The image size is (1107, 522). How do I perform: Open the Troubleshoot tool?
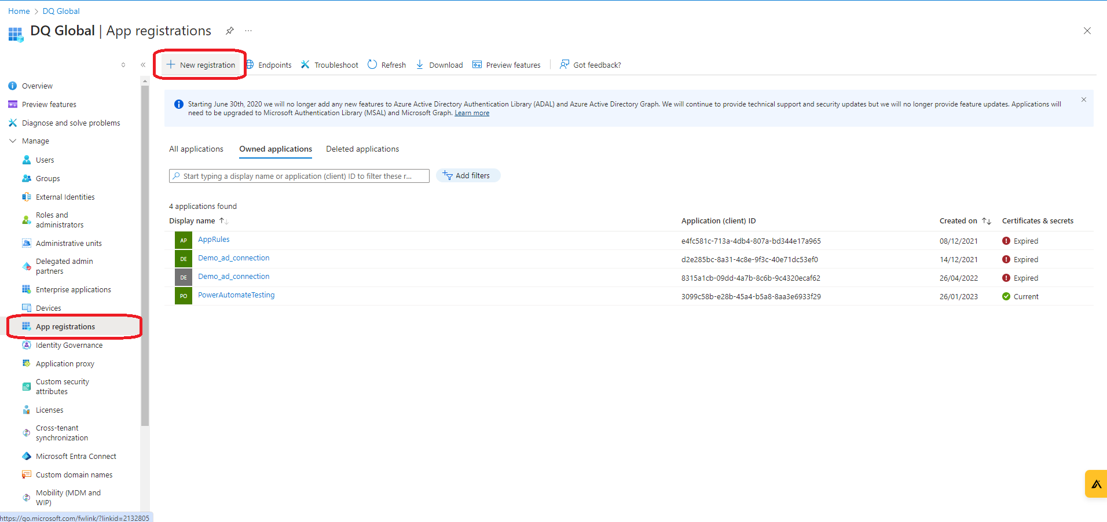click(x=329, y=65)
